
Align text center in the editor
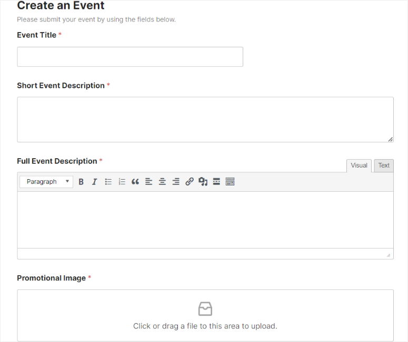click(x=162, y=182)
